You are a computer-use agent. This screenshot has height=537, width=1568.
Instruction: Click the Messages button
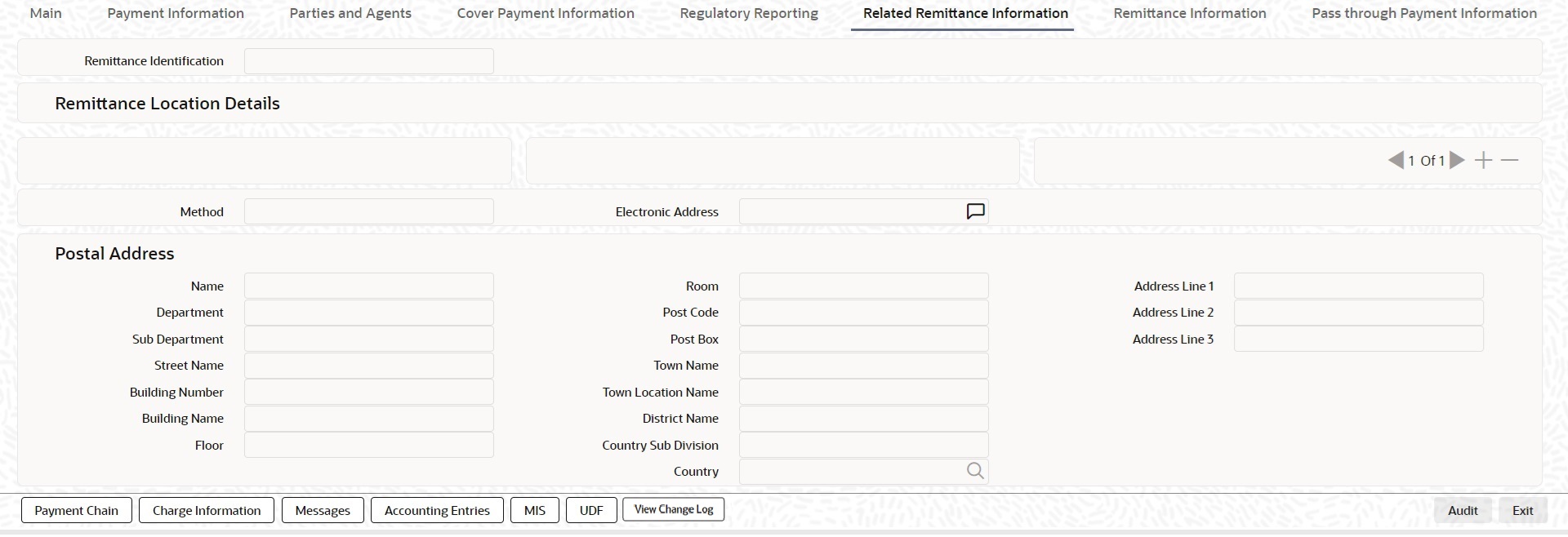click(323, 510)
